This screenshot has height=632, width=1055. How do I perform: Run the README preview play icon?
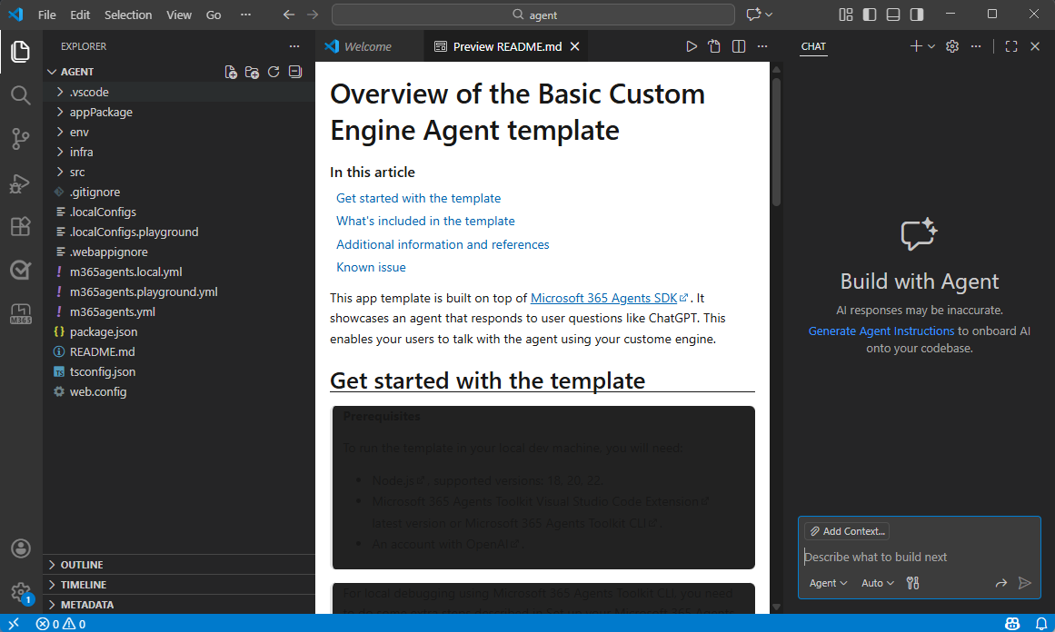pos(691,46)
